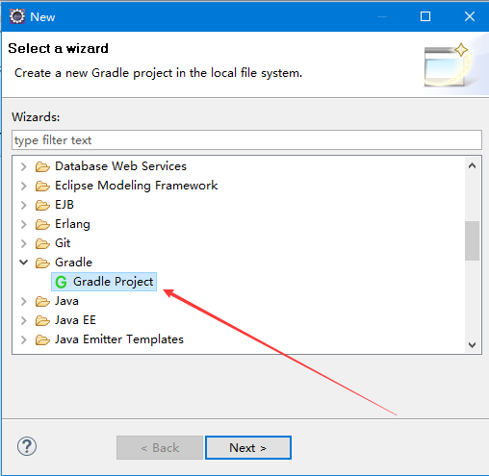Select the Gradle Project wizard entry
The image size is (489, 476).
coord(104,282)
